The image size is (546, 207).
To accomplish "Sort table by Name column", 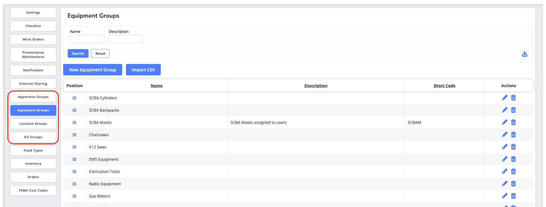I will [156, 86].
